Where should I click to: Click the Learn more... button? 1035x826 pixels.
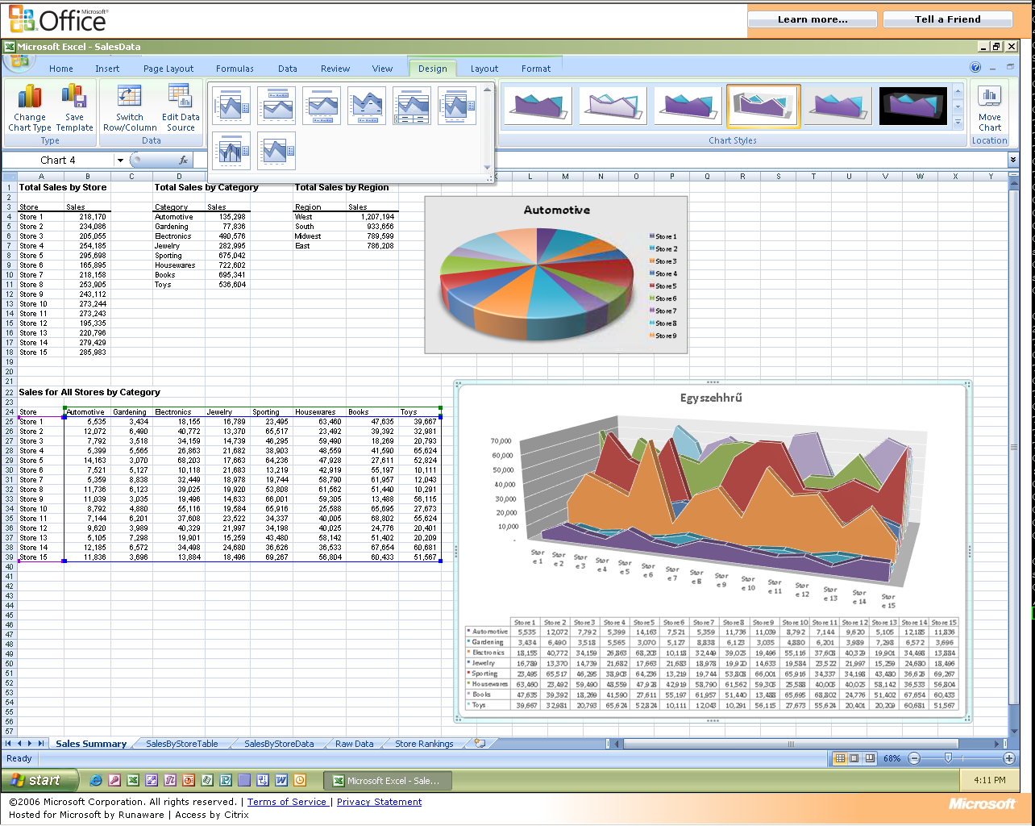click(x=813, y=19)
